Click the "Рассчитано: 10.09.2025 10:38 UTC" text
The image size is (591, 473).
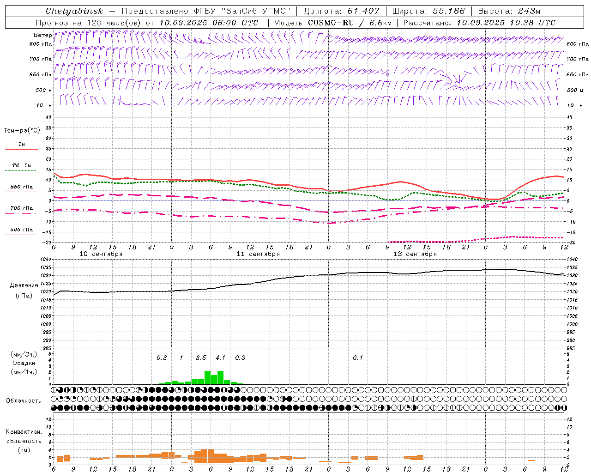(479, 23)
